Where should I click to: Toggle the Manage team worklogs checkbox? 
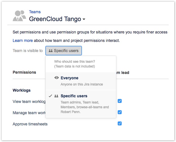(x=120, y=112)
